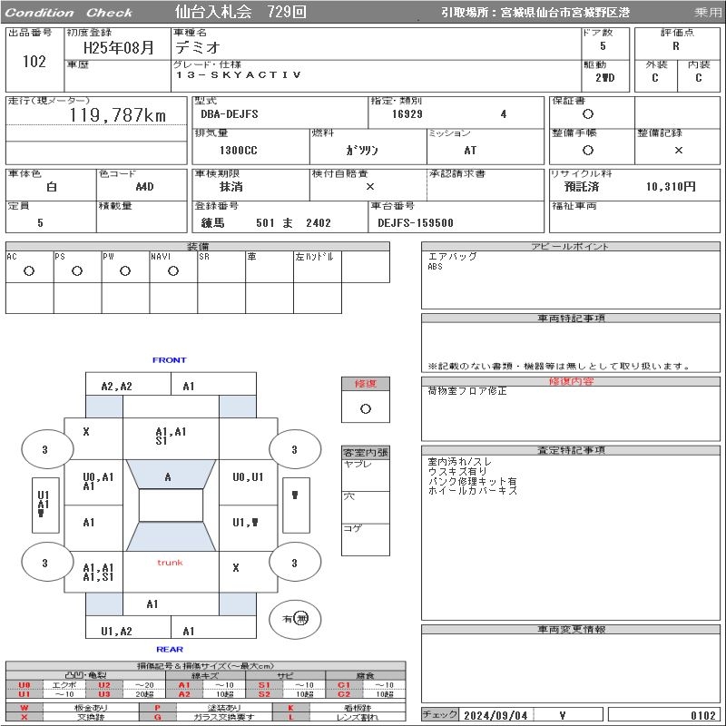Click the Condition Check header title
Image resolution: width=726 pixels, height=726 pixels.
click(68, 13)
